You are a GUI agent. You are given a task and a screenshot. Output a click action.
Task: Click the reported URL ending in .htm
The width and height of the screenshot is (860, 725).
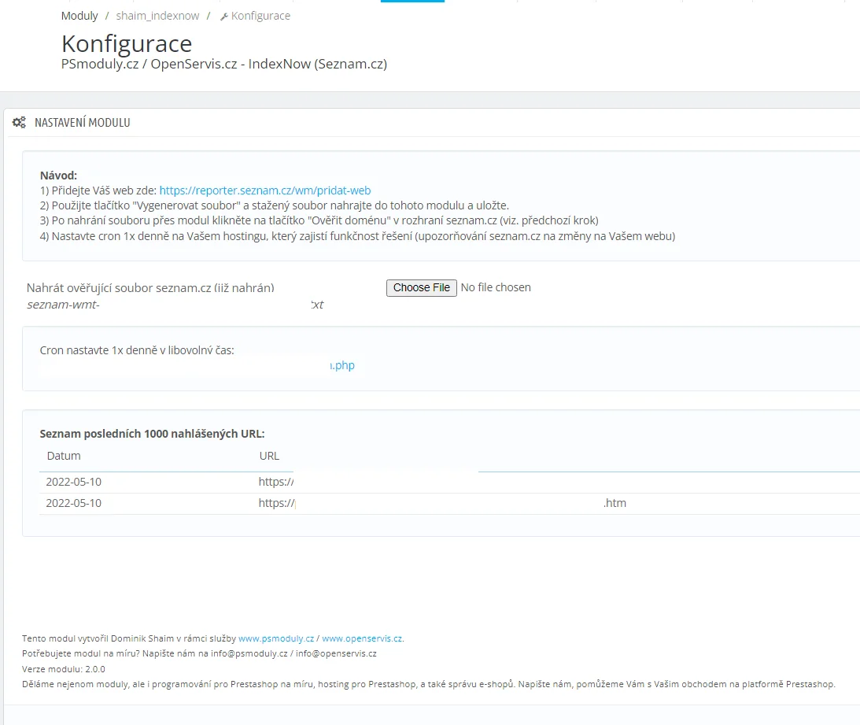click(x=614, y=503)
